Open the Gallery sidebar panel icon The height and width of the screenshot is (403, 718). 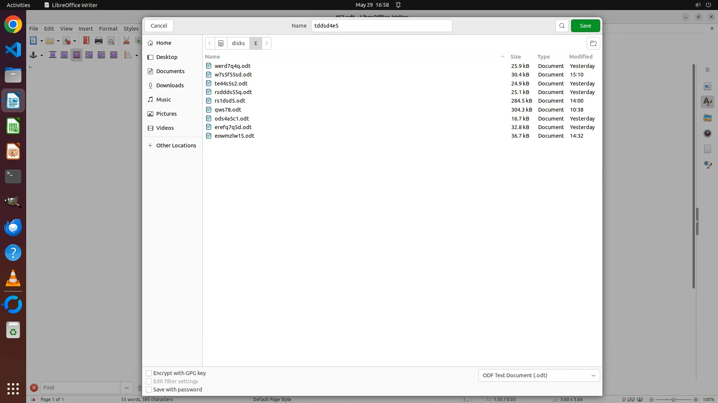[x=707, y=118]
